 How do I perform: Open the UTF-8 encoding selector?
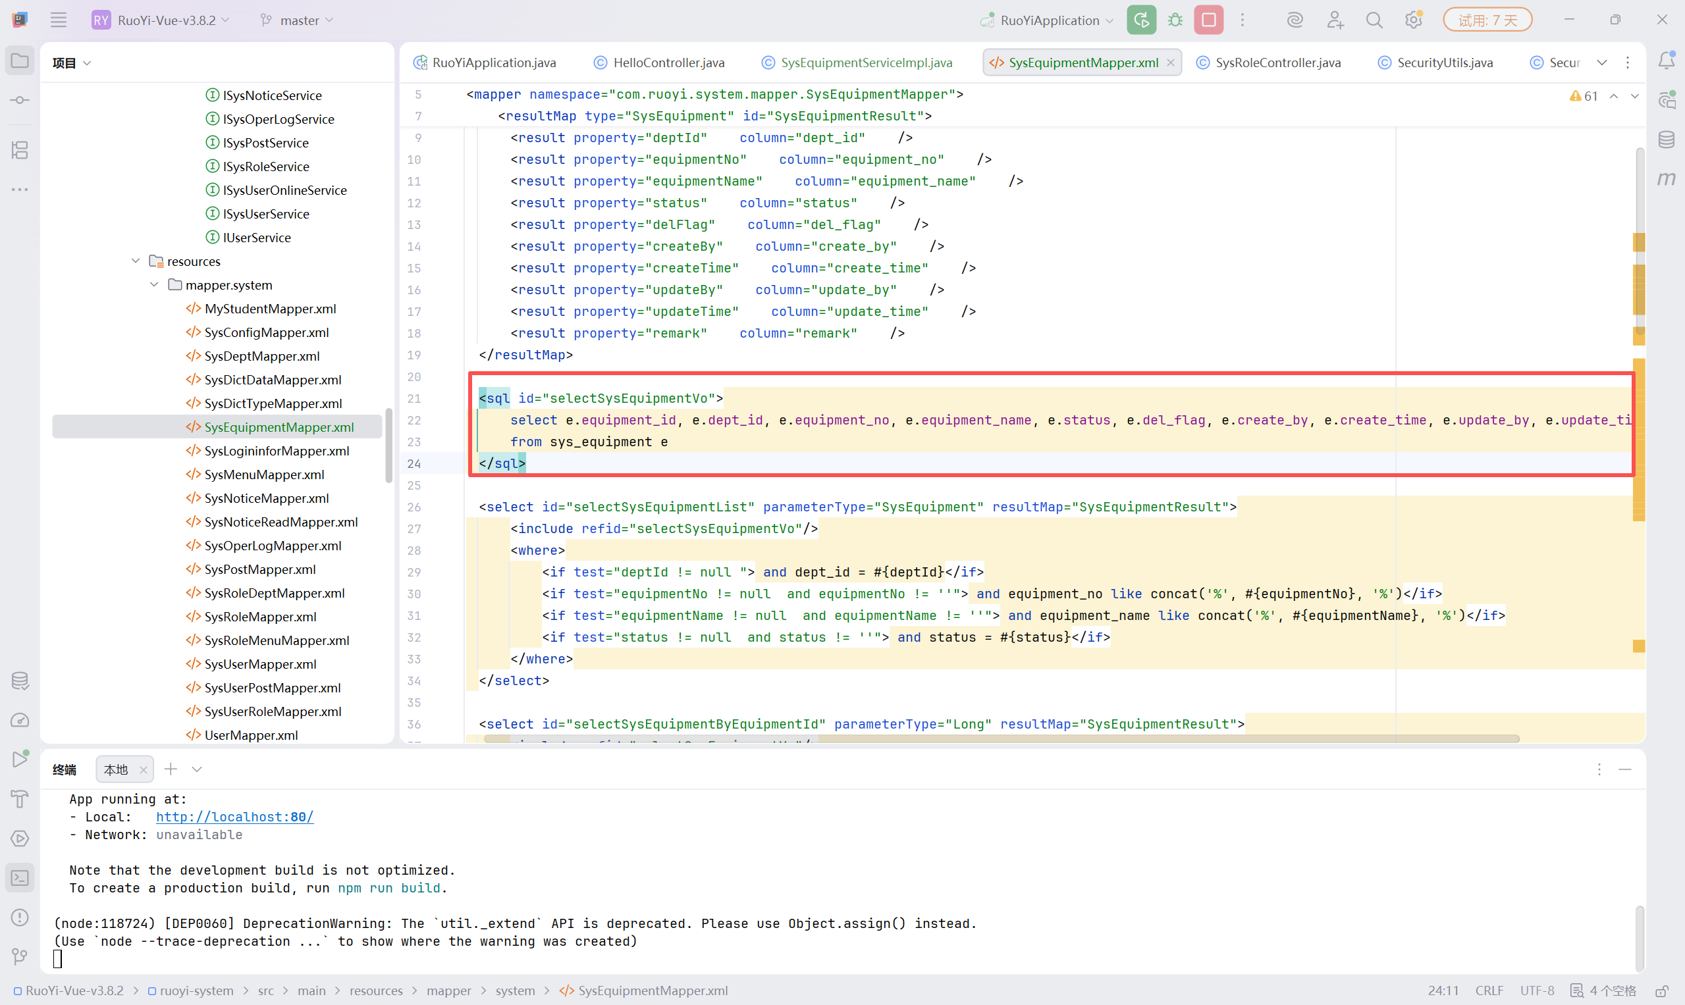point(1537,990)
